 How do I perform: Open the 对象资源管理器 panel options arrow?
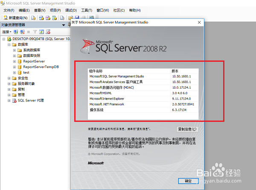tap(64, 25)
